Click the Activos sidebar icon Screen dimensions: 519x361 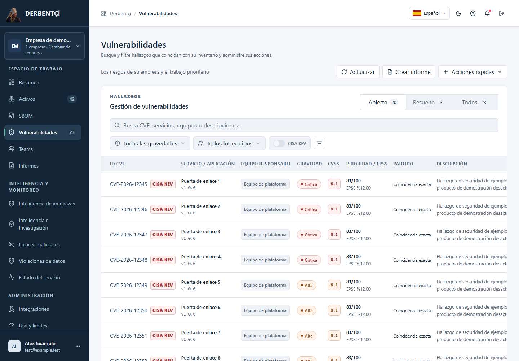[x=12, y=99]
